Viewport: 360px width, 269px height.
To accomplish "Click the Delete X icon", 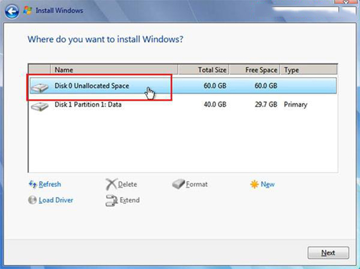I will click(111, 184).
